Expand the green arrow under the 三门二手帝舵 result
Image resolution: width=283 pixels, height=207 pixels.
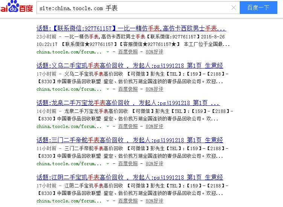pyautogui.click(x=108, y=164)
